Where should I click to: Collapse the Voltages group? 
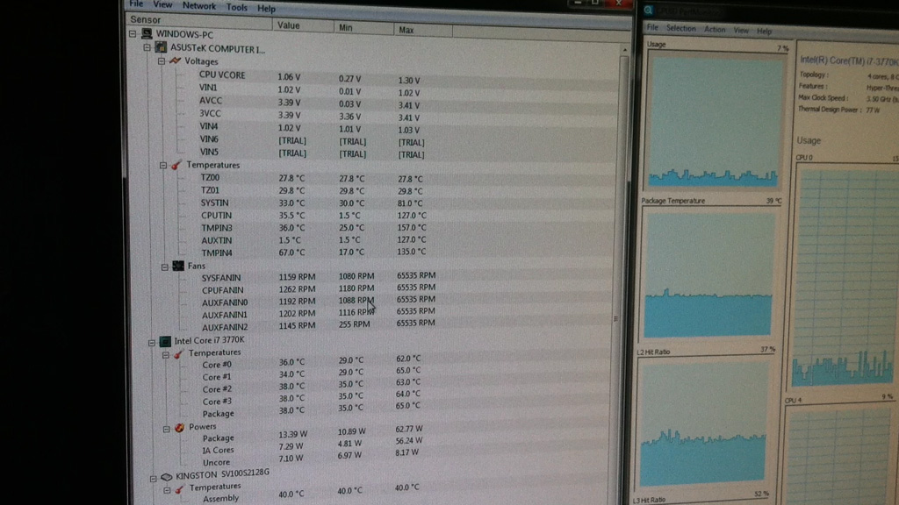click(x=162, y=60)
